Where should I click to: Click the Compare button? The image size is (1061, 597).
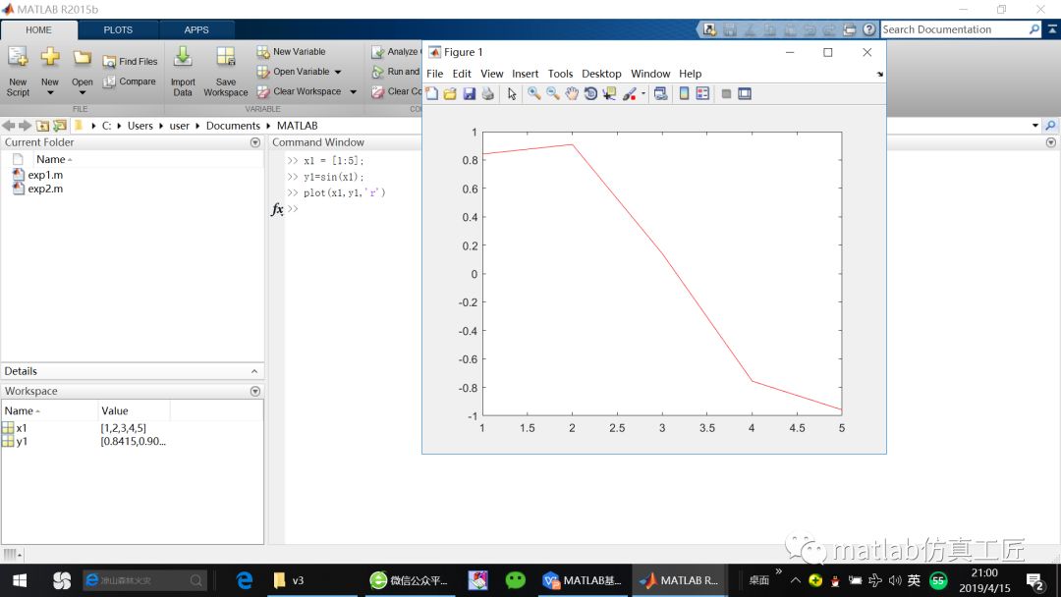[x=130, y=81]
